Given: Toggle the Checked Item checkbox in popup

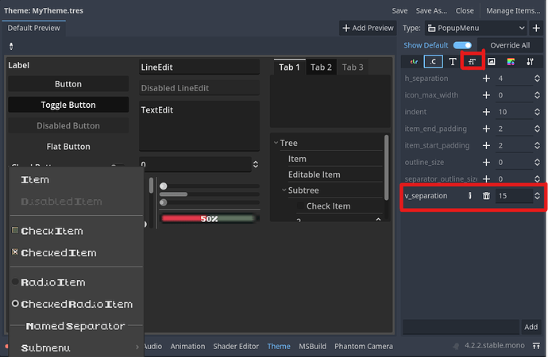Looking at the screenshot, I should pos(15,252).
